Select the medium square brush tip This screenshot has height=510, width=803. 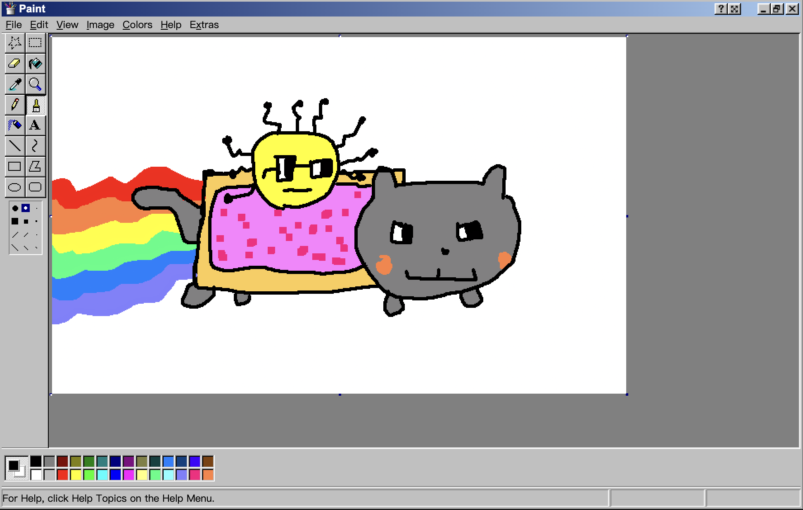[x=26, y=222]
